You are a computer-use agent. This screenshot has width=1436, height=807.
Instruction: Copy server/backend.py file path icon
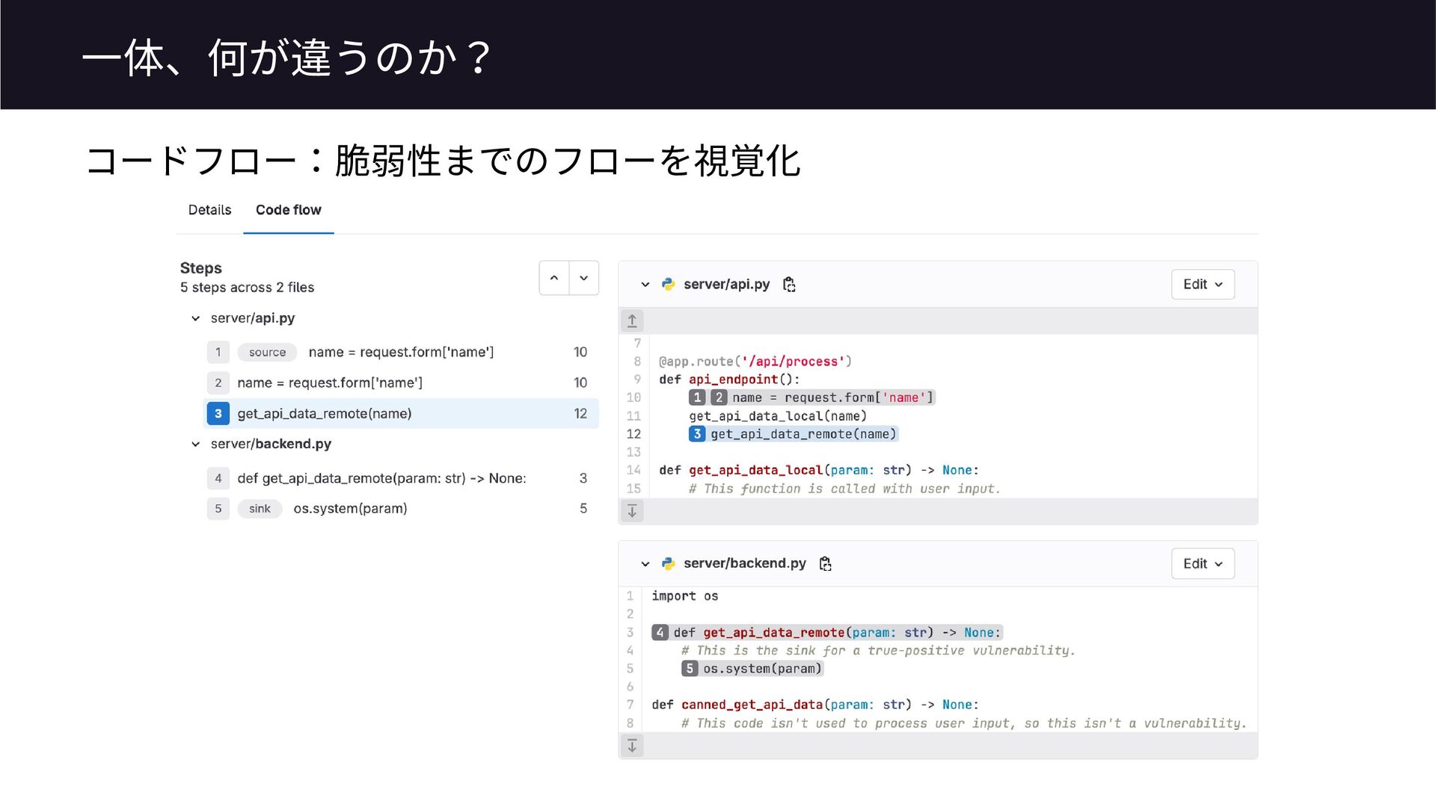coord(825,563)
